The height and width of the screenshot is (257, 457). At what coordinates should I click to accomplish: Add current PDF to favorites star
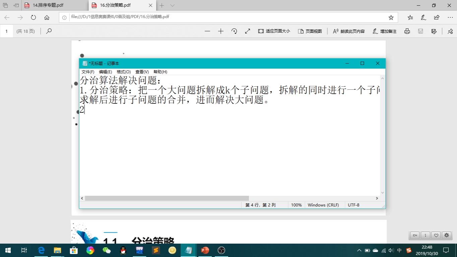click(x=391, y=17)
